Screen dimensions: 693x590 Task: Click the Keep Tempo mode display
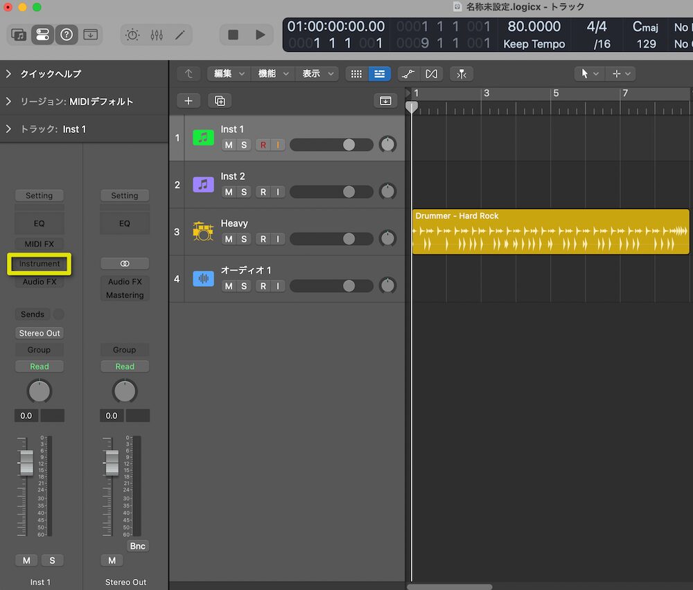point(534,44)
